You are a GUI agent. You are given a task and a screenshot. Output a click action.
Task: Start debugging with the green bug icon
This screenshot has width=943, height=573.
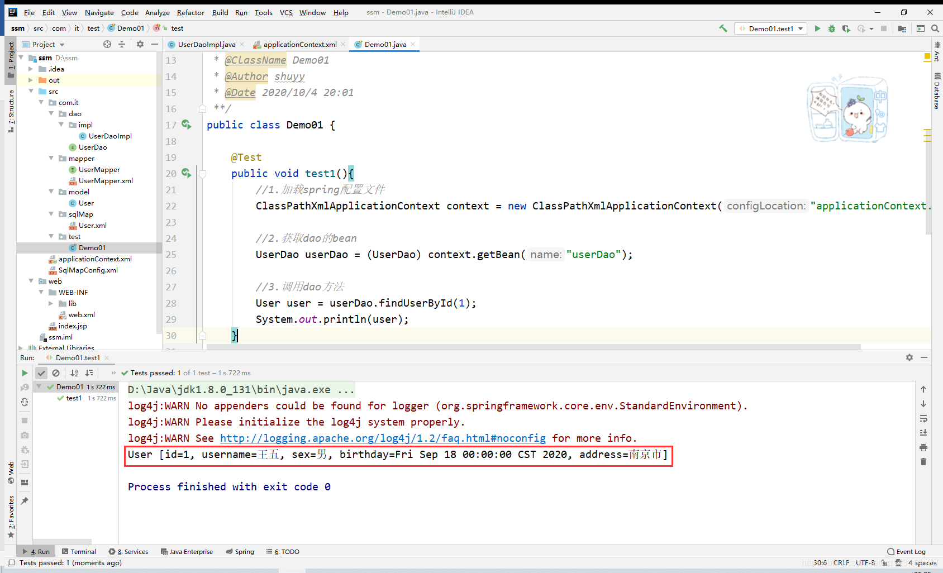click(832, 28)
